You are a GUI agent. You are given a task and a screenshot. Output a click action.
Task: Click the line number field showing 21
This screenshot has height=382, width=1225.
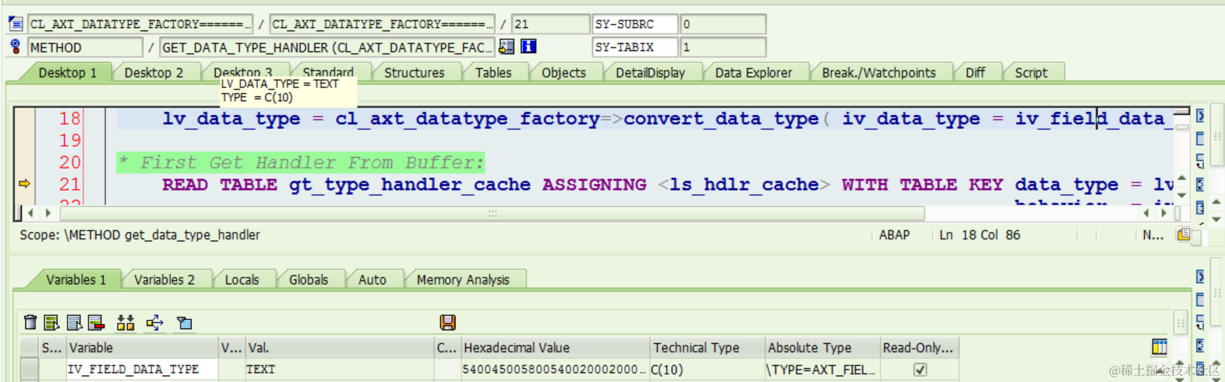point(550,24)
